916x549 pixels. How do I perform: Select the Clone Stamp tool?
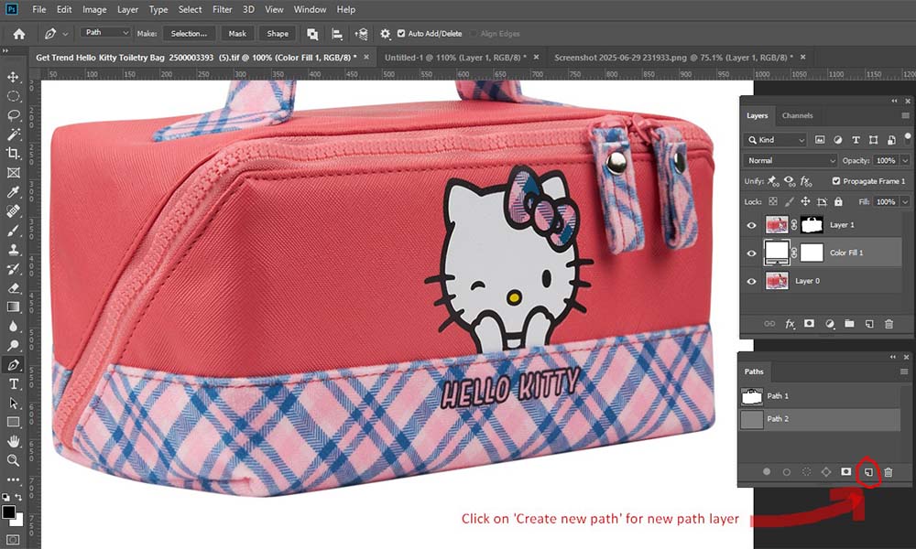pos(13,250)
